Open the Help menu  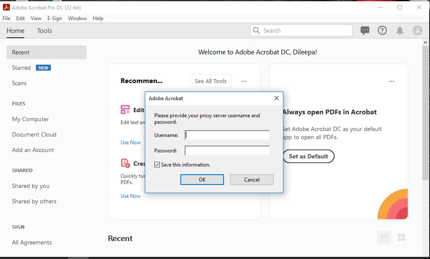click(x=98, y=18)
